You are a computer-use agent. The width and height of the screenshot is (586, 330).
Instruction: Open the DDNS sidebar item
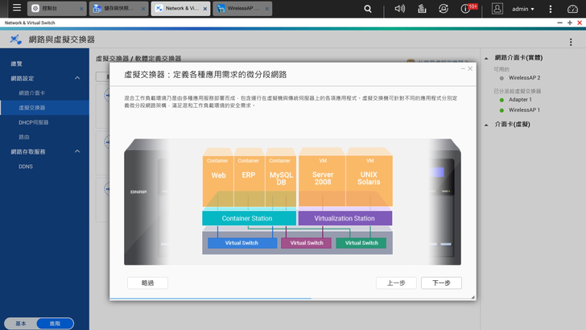click(26, 167)
